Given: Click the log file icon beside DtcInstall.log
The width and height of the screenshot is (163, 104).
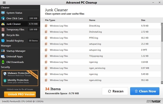Looking at the screenshot, I should 46,32.
